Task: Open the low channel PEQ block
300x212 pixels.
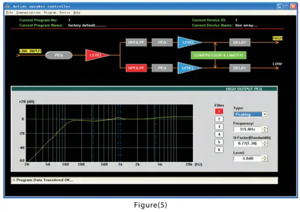Action: [x=162, y=68]
